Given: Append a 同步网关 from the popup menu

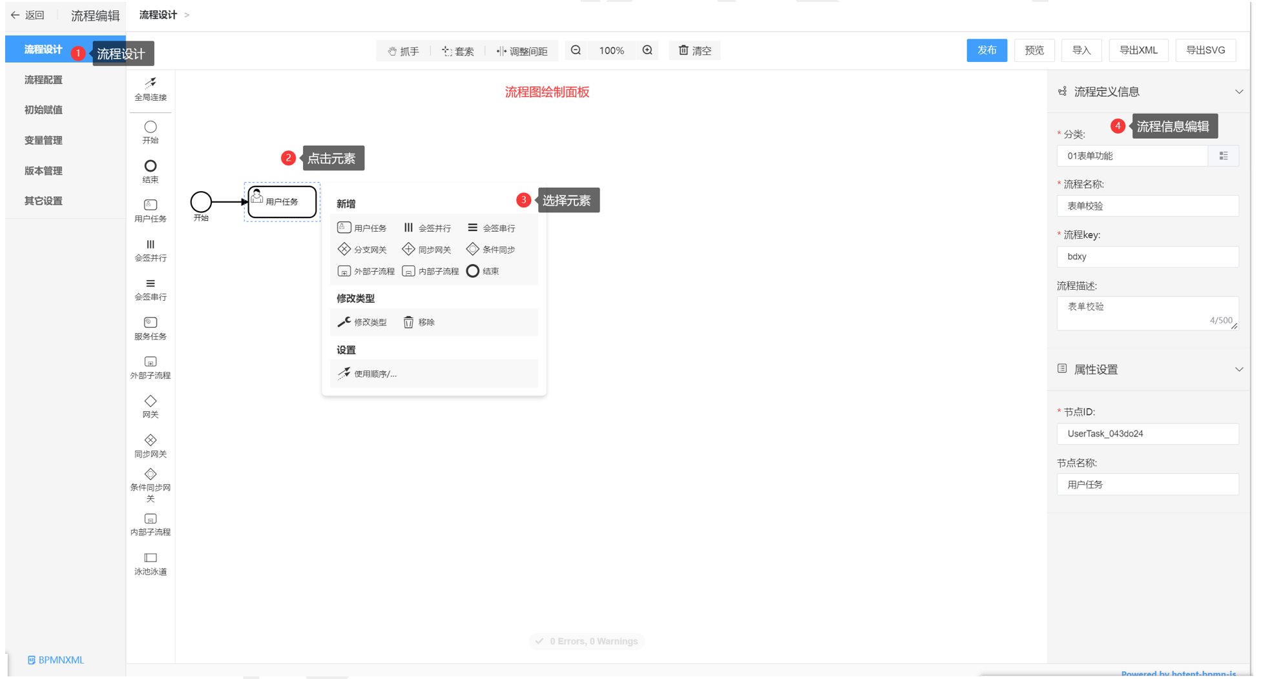Looking at the screenshot, I should tap(426, 249).
